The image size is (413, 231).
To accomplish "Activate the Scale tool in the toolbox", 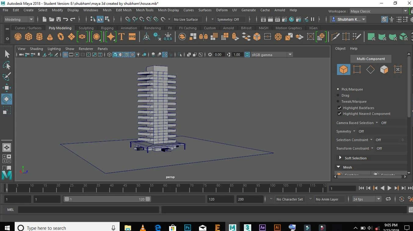I will point(7,110).
